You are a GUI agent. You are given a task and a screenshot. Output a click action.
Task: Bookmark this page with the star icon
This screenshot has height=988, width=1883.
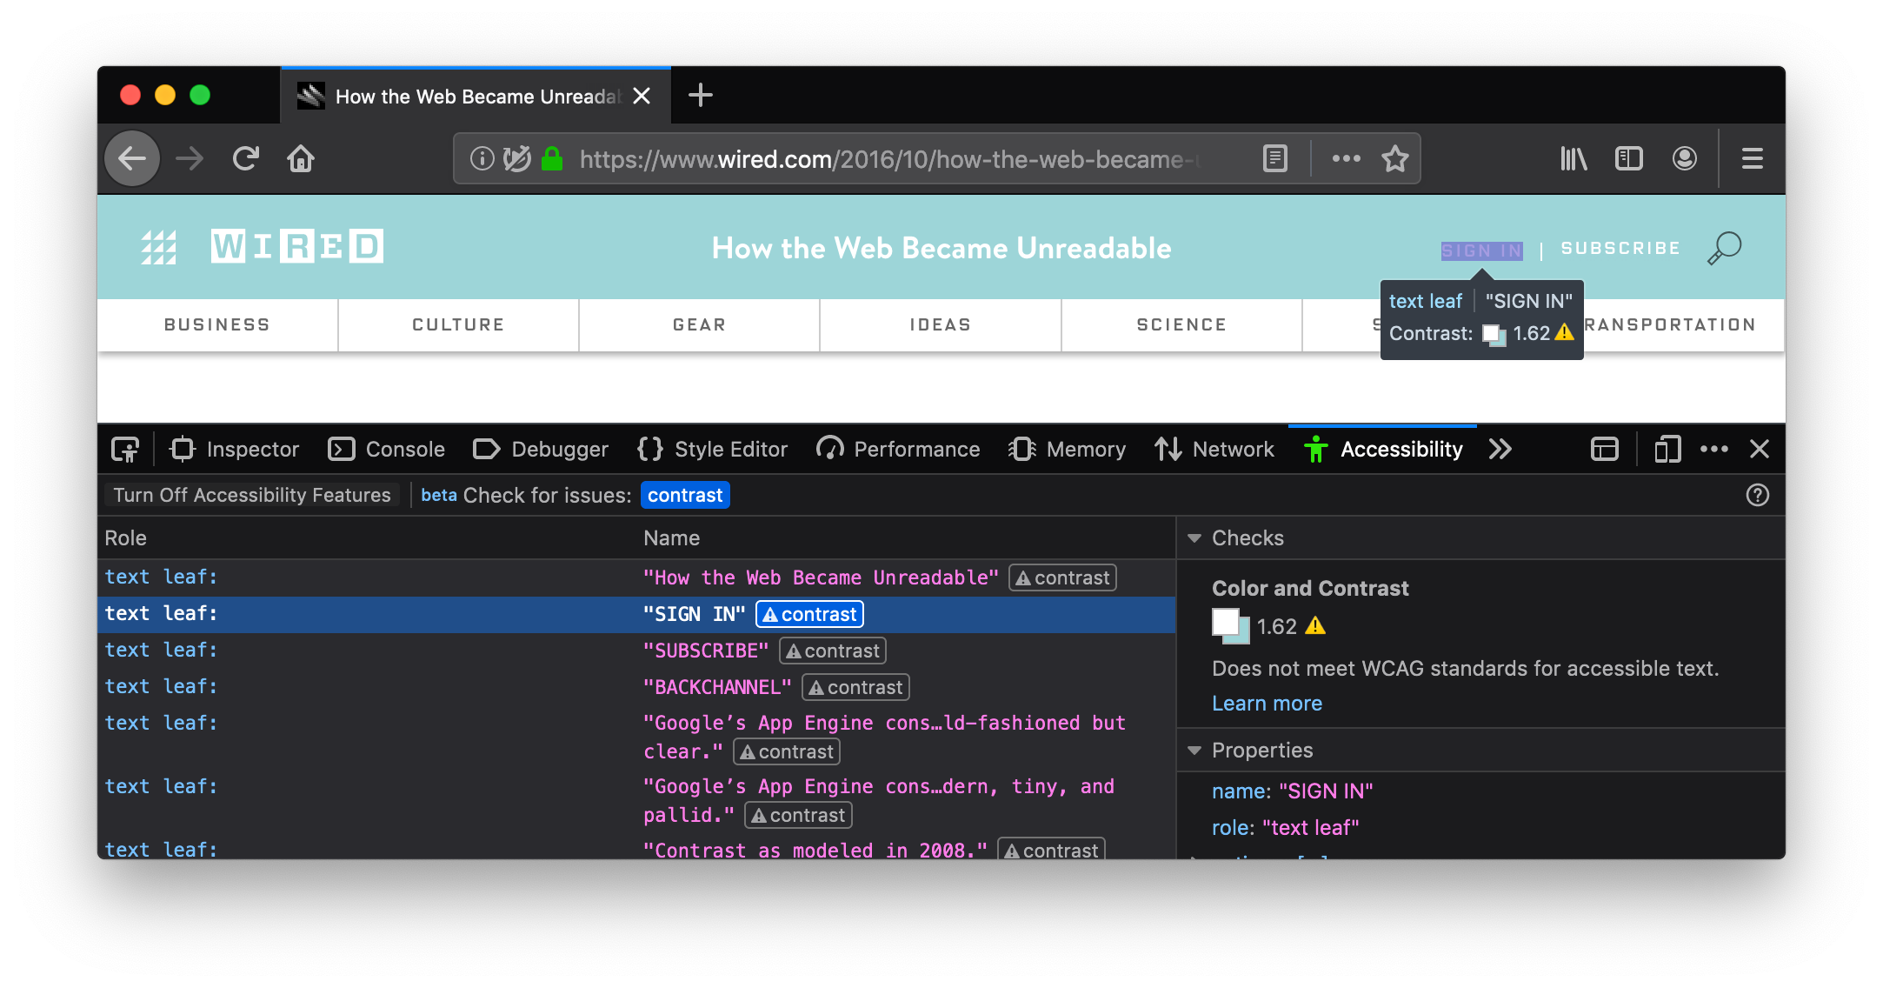point(1395,158)
